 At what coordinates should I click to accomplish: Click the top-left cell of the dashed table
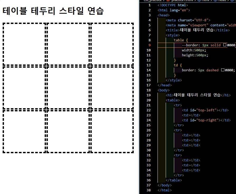(24, 44)
